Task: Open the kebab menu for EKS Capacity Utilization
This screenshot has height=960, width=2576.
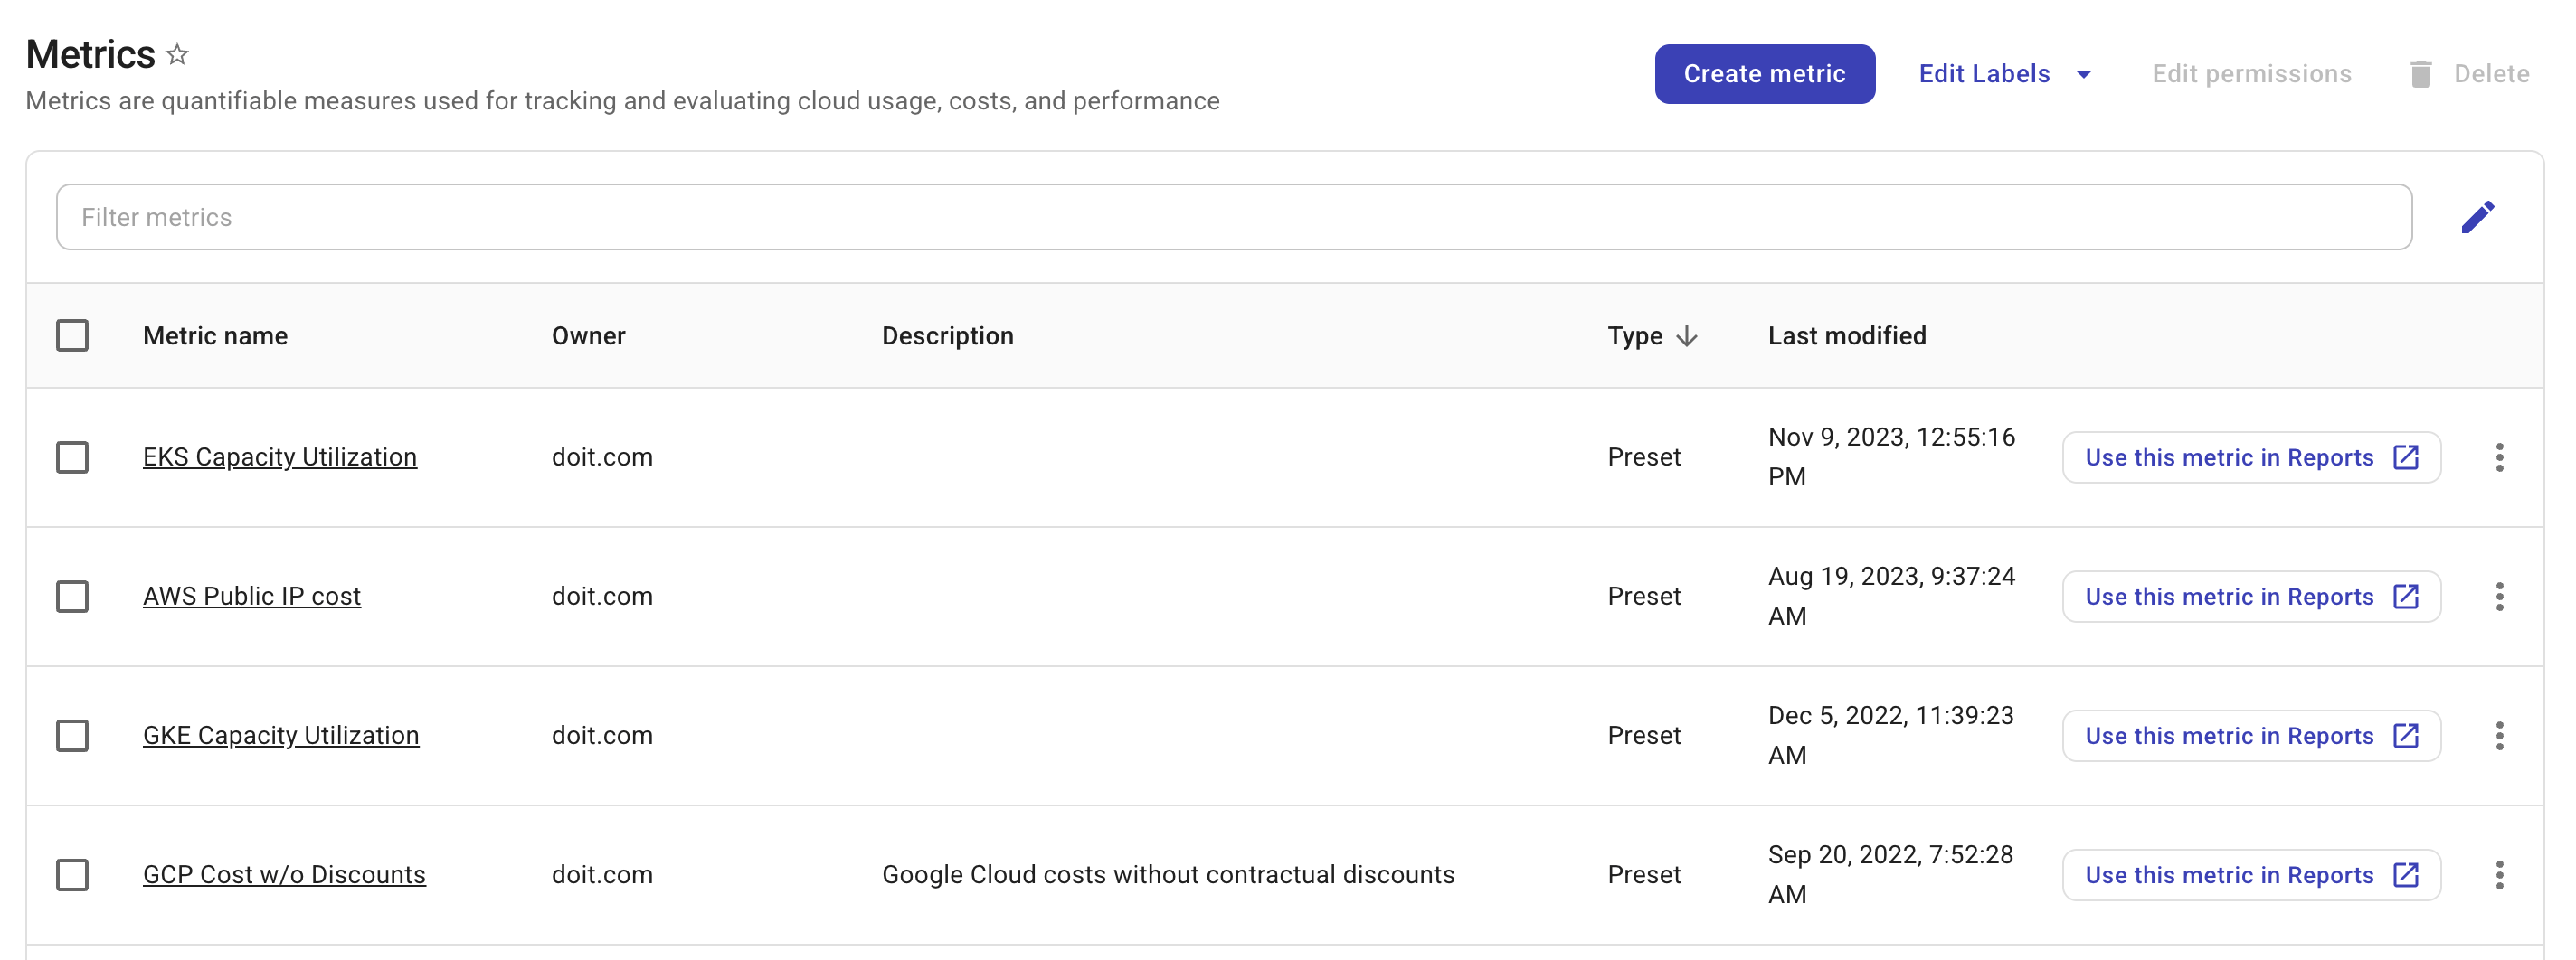Action: (x=2499, y=457)
